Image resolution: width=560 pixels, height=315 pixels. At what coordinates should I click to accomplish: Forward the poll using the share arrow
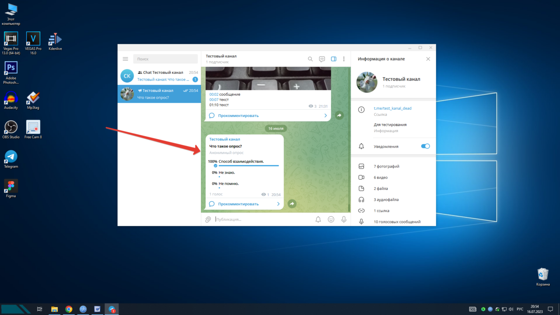click(x=292, y=203)
